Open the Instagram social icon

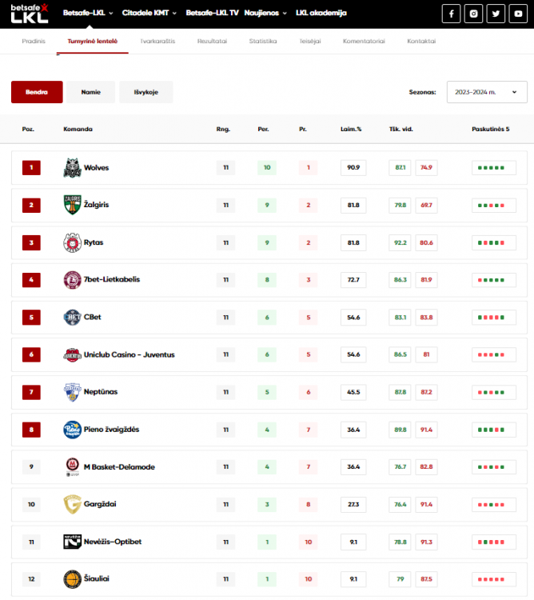[474, 14]
